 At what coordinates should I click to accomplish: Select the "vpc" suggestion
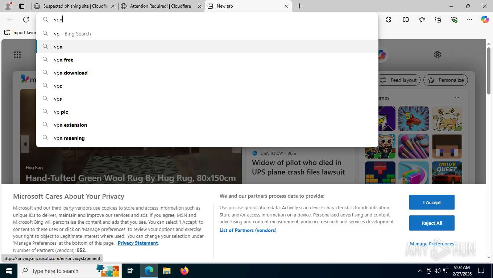pos(207,86)
